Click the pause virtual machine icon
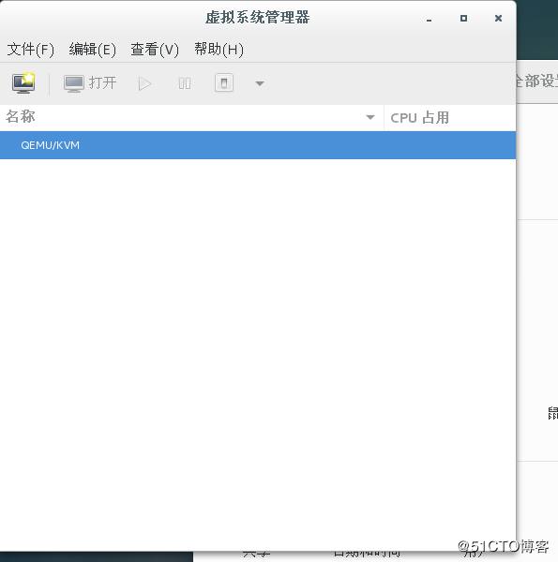This screenshot has height=562, width=558. pyautogui.click(x=185, y=83)
